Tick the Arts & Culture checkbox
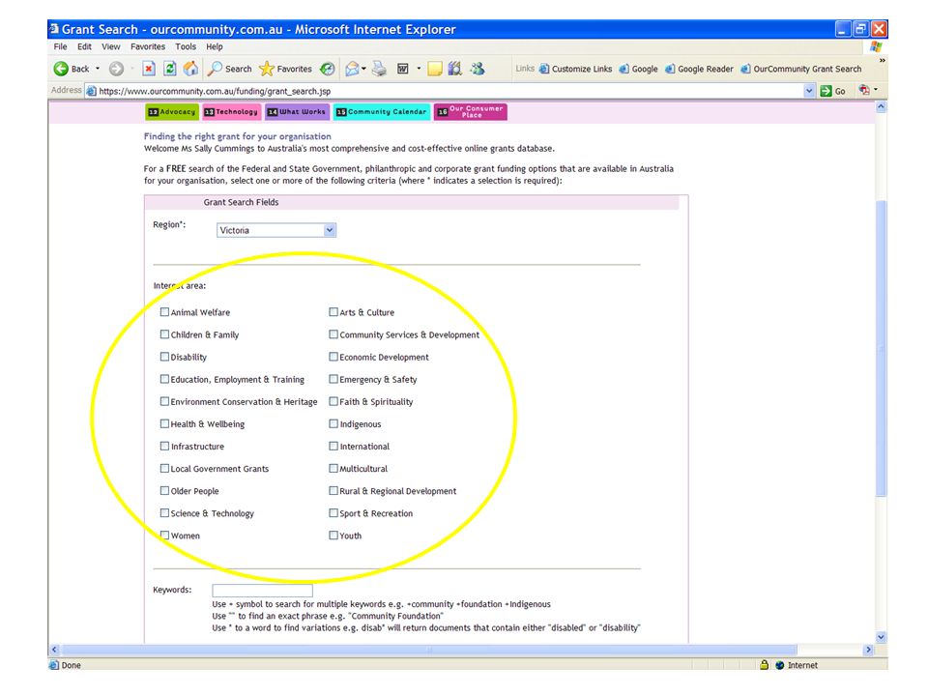928x696 pixels. coord(333,312)
